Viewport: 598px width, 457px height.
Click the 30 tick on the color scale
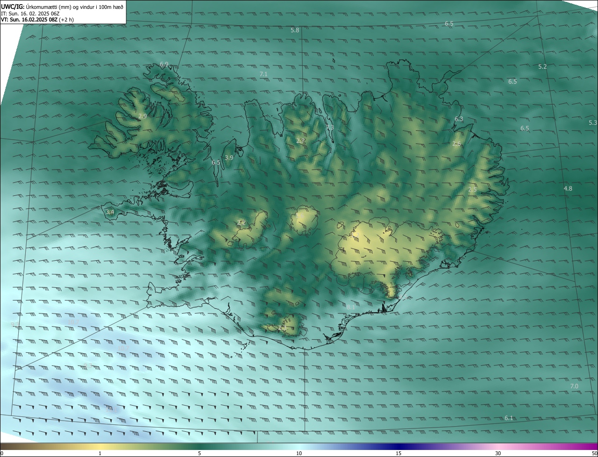tap(498, 454)
